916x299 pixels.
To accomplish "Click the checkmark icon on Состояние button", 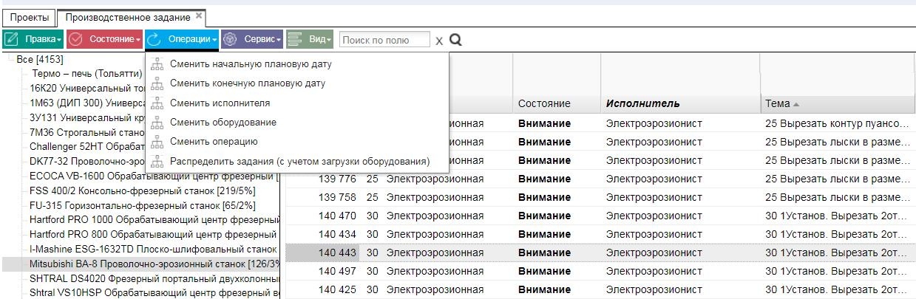I will (76, 39).
